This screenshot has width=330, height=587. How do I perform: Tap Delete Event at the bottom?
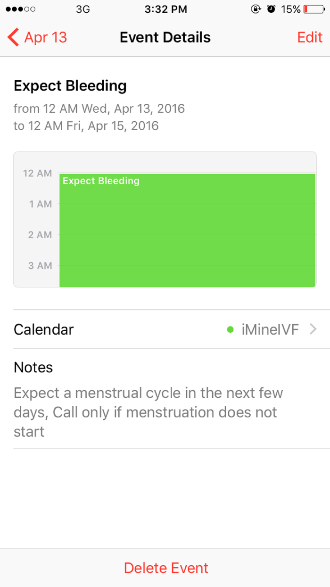click(x=165, y=568)
